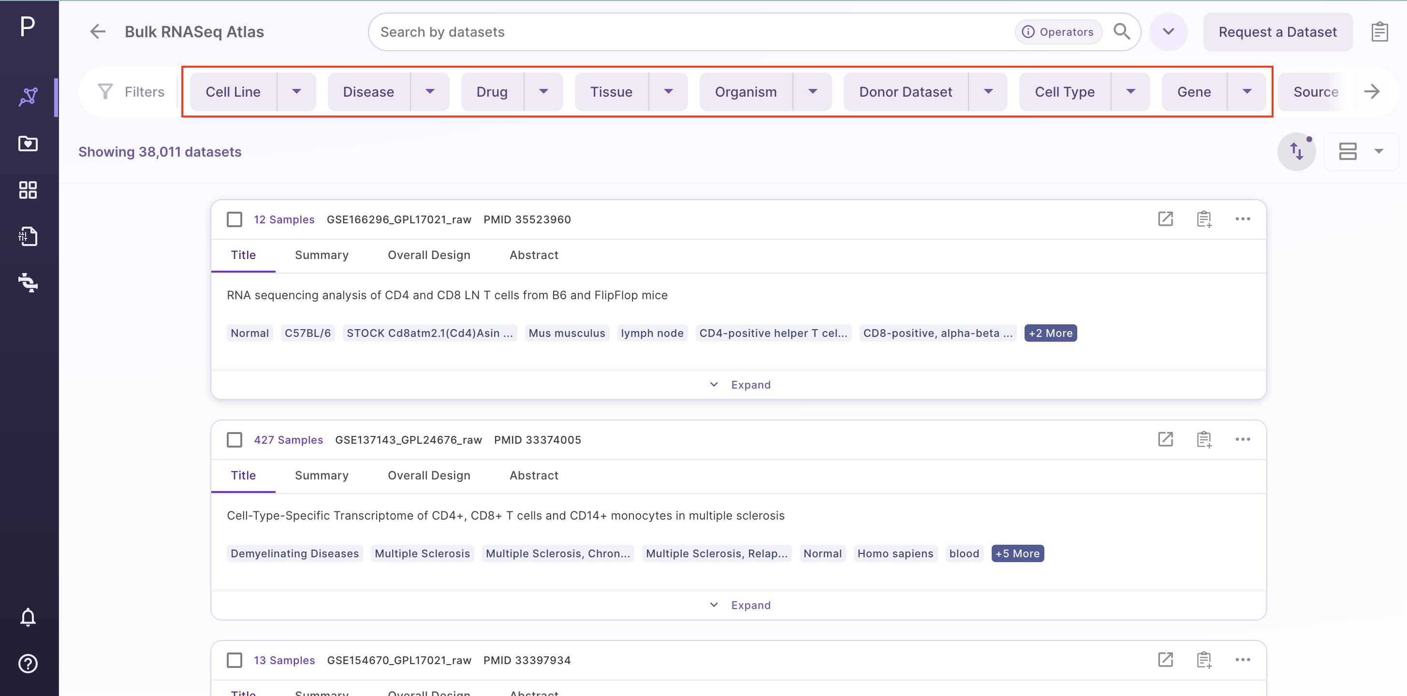The image size is (1407, 696).
Task: Select Title tab of GSE137143 card
Action: (243, 476)
